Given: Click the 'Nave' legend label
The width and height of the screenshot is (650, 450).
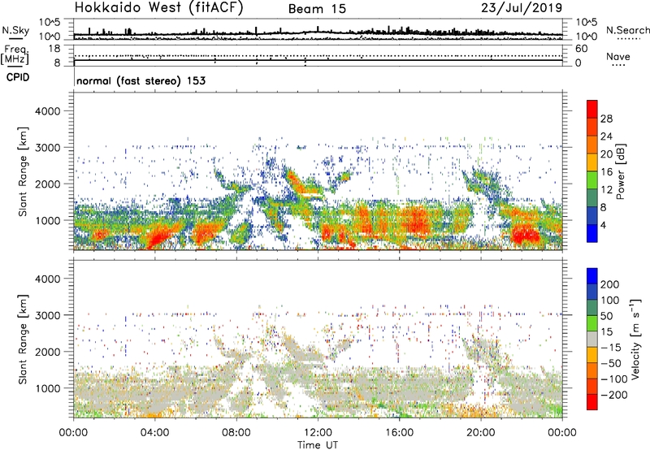Looking at the screenshot, I should click(x=618, y=56).
